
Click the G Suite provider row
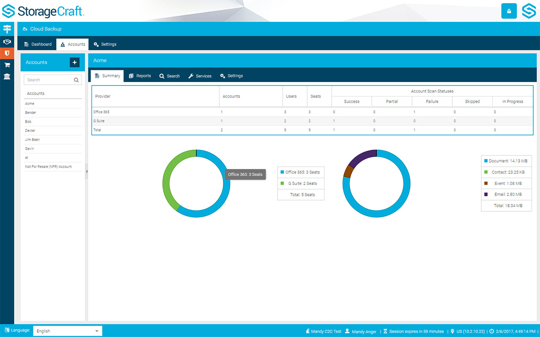(312, 121)
